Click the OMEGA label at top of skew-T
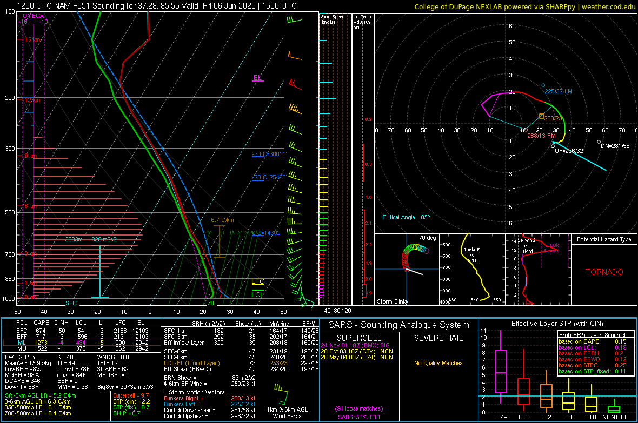Image resolution: width=638 pixels, height=423 pixels. click(34, 16)
